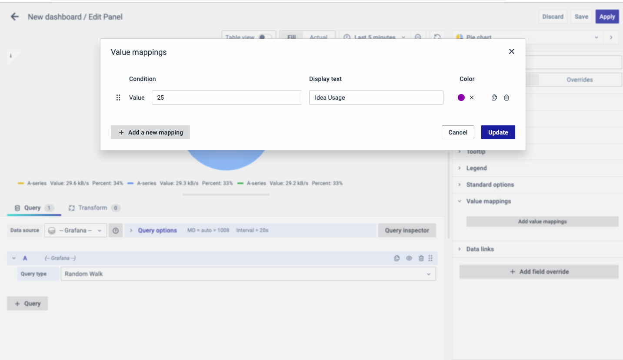Duplicate the Idea Usage value mapping
Viewport: 623px width, 360px height.
click(x=494, y=98)
